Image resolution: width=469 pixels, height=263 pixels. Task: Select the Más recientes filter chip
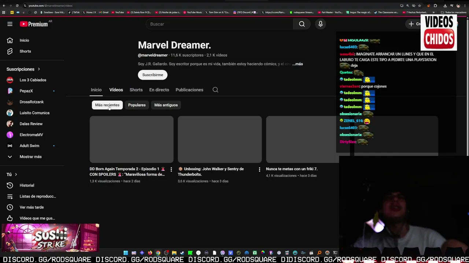[x=107, y=105]
